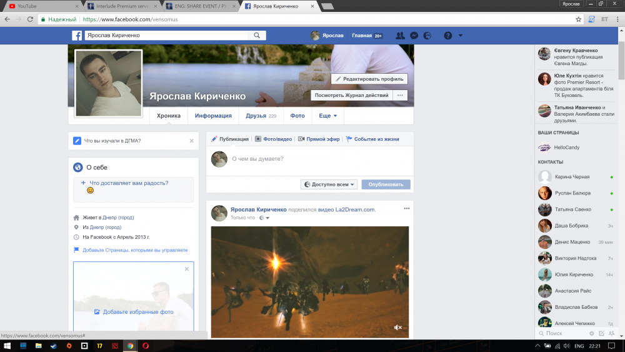Expand the Еще profile menu
Image resolution: width=625 pixels, height=352 pixels.
coord(327,116)
